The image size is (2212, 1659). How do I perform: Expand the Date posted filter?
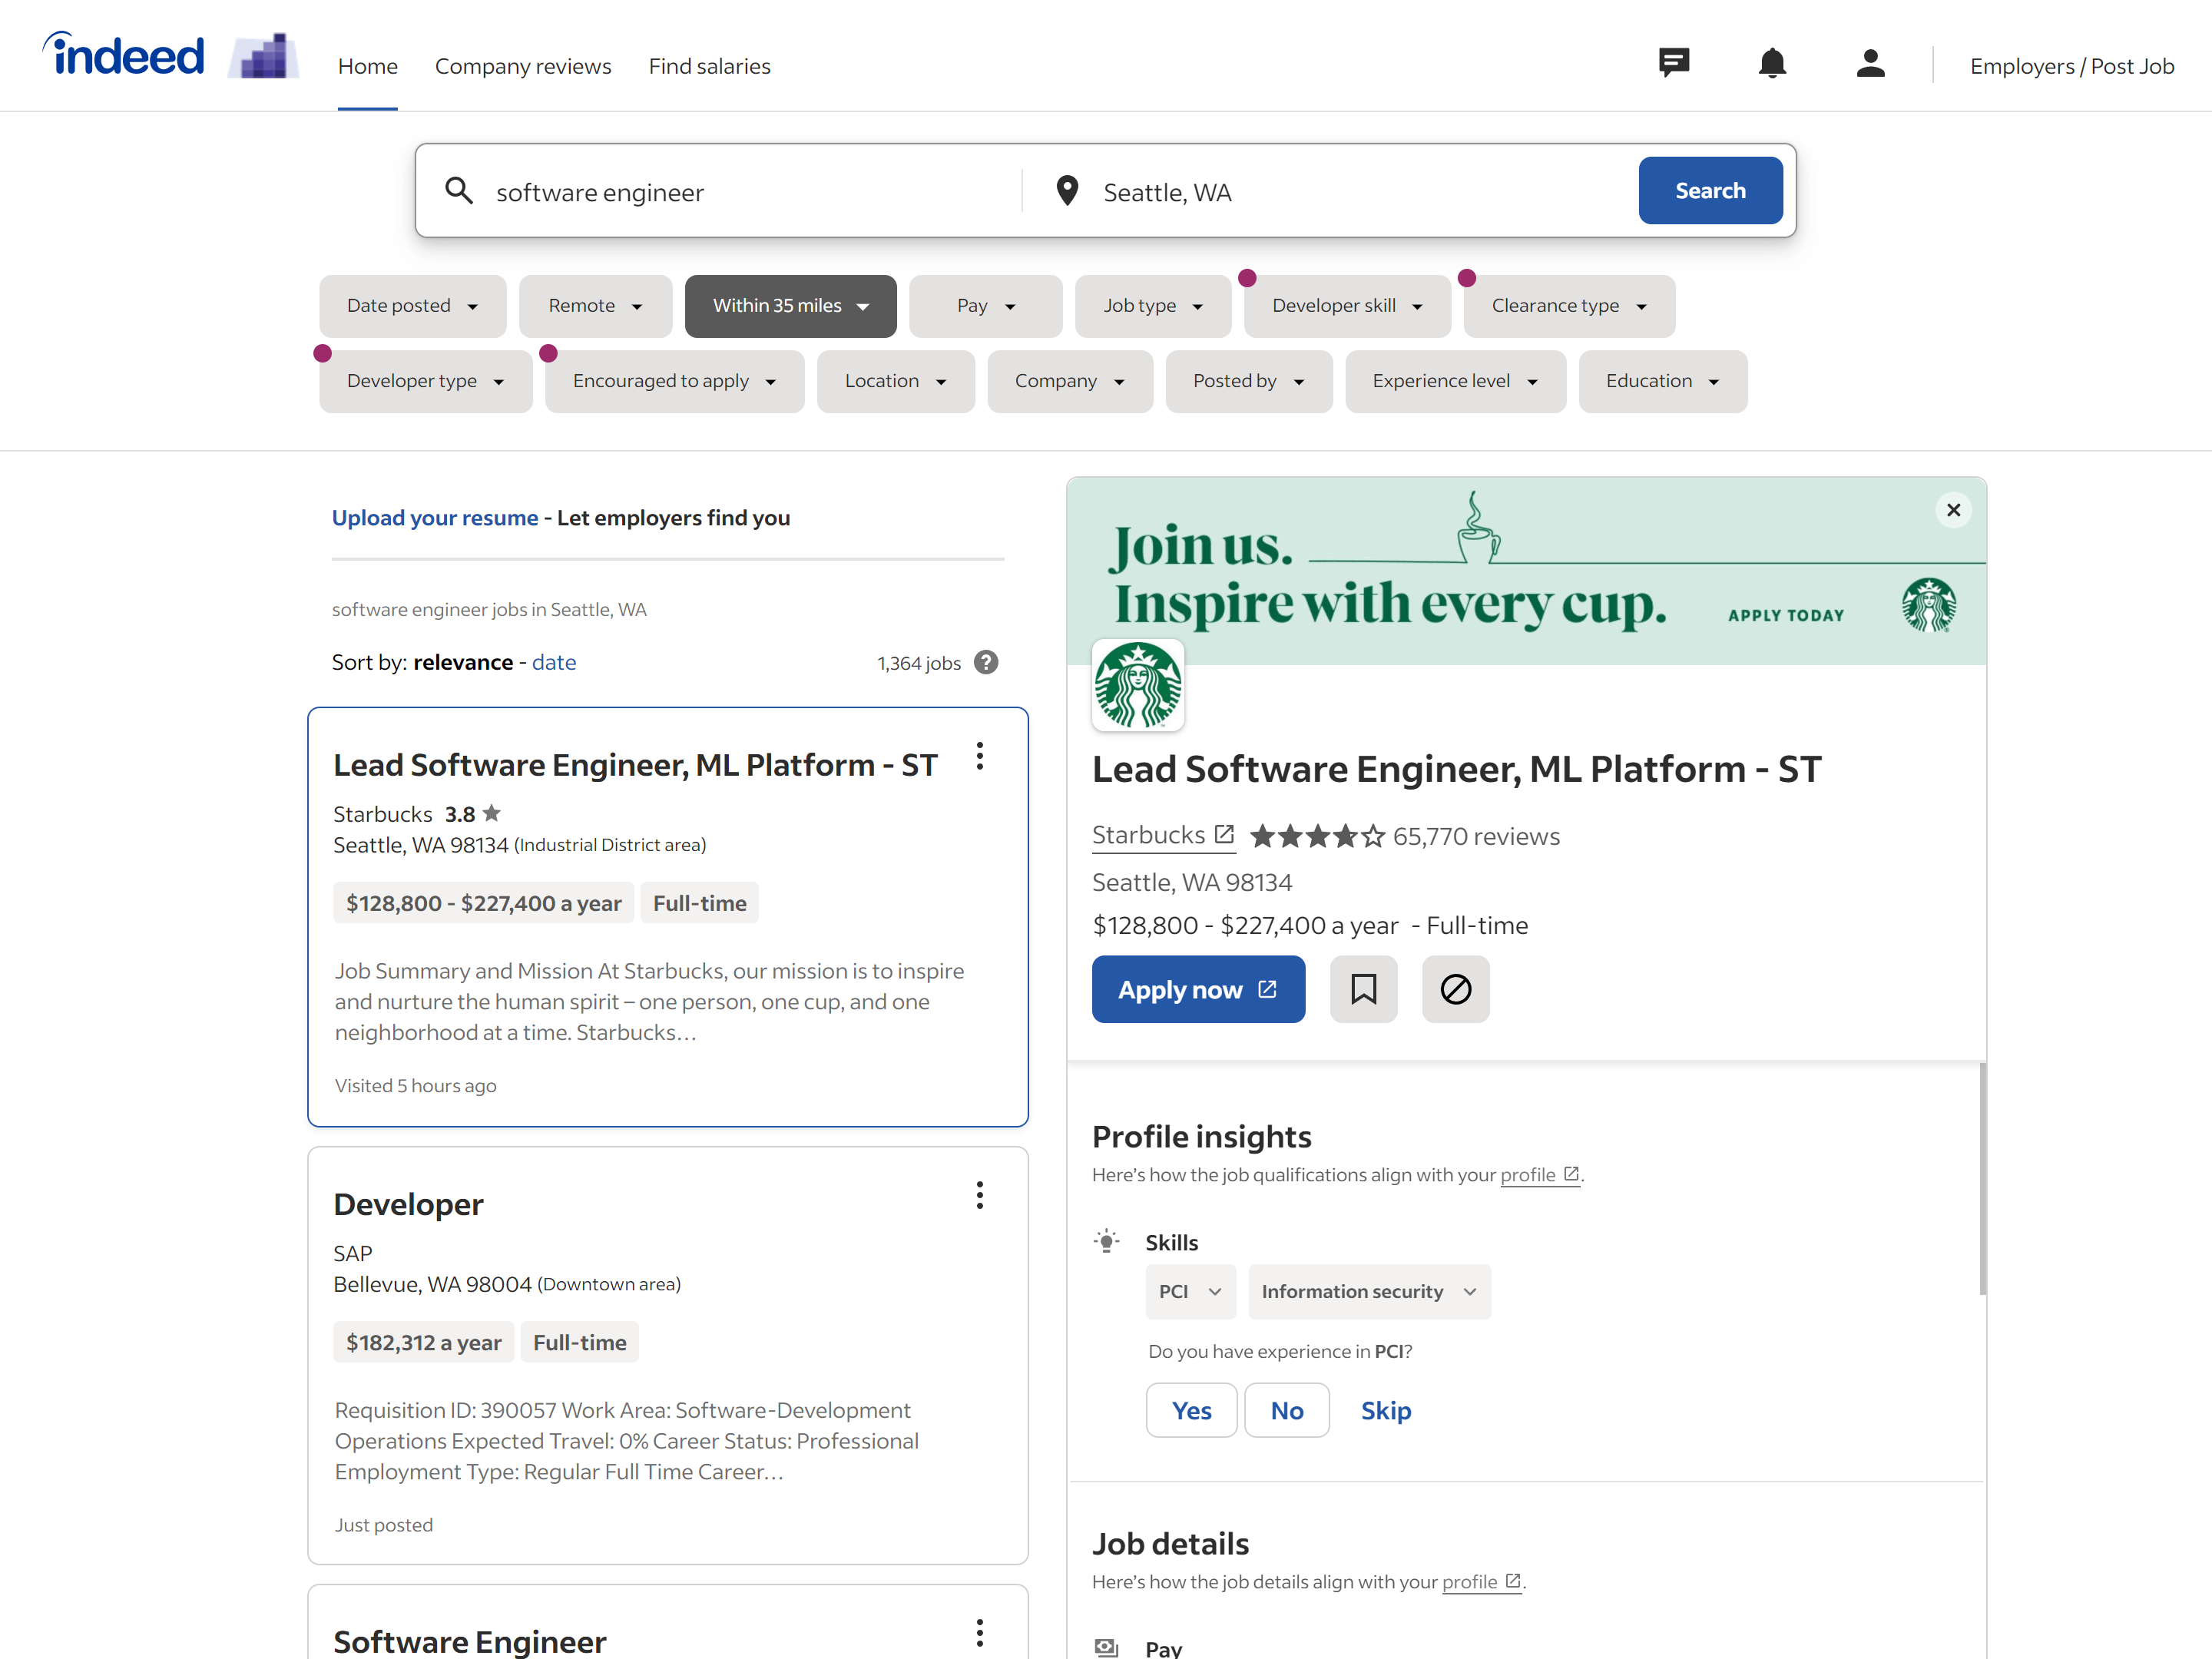412,306
